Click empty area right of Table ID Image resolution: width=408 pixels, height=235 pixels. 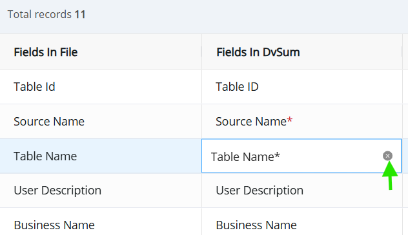(x=331, y=87)
